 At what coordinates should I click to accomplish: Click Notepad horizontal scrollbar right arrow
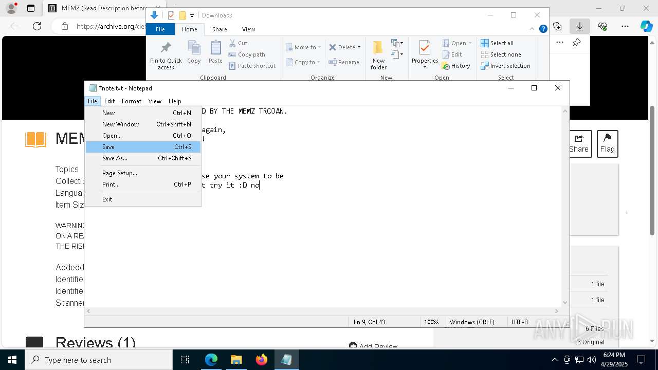pos(556,311)
